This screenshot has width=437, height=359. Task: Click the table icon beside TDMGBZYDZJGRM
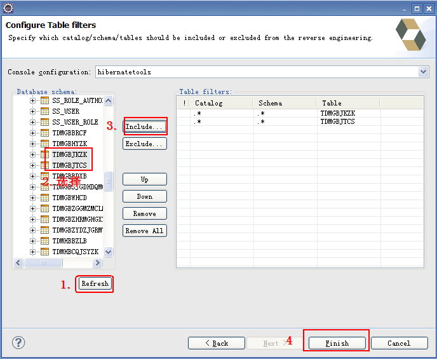point(44,230)
